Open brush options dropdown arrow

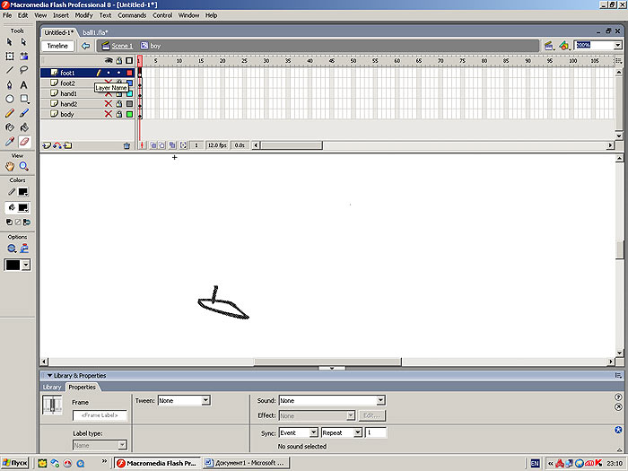[26, 265]
